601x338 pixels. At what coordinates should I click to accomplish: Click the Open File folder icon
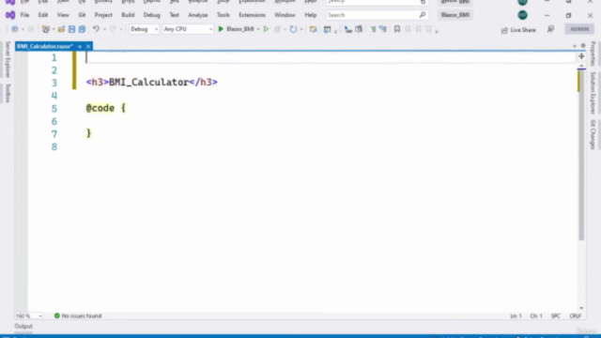pos(61,29)
